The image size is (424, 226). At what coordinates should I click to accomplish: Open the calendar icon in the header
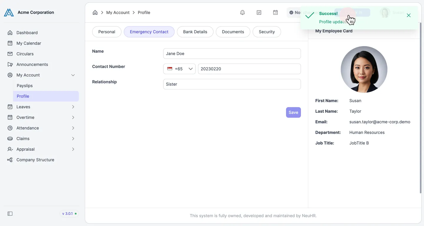[275, 12]
